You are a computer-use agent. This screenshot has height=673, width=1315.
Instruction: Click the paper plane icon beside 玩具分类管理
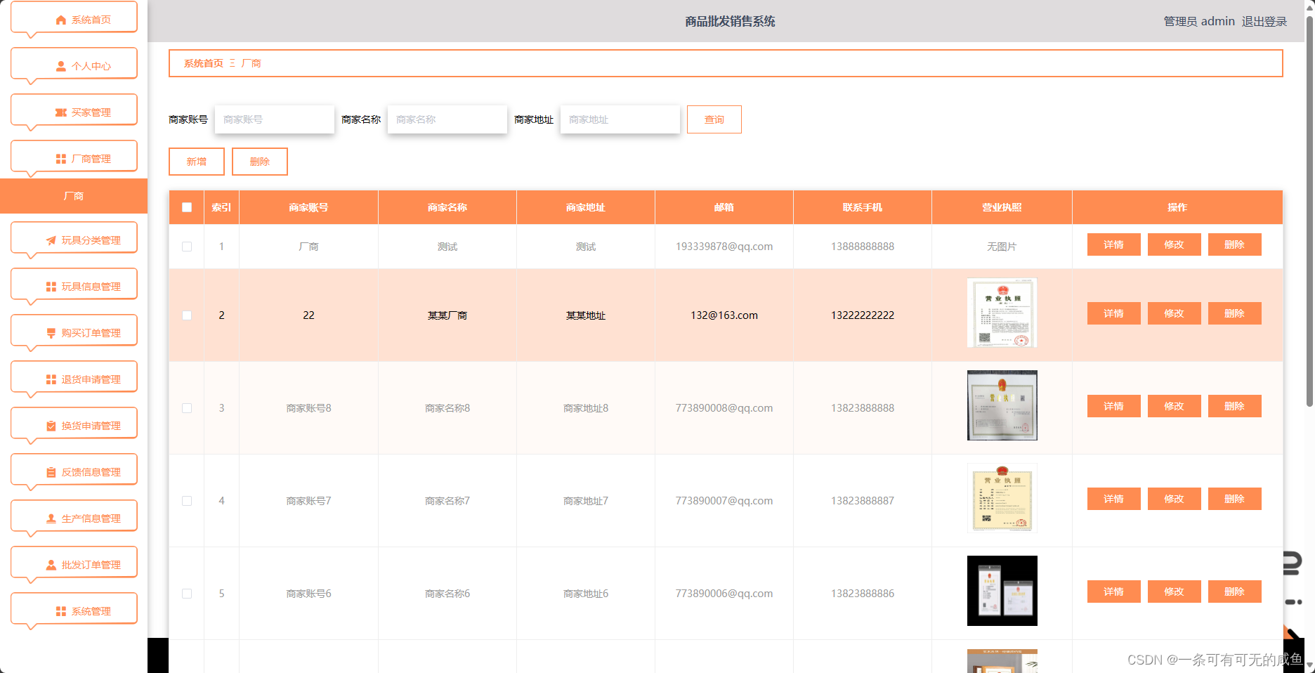[x=51, y=240]
